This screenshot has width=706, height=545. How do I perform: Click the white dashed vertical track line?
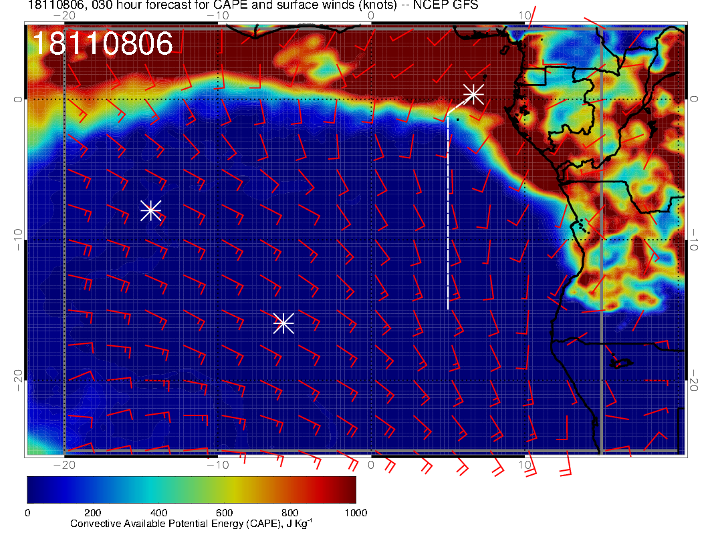coord(448,214)
